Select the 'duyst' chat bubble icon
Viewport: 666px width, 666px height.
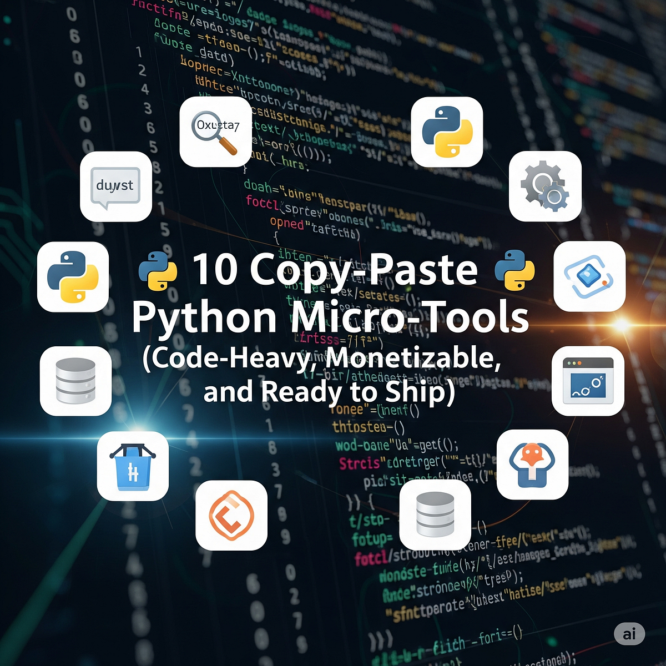click(115, 188)
